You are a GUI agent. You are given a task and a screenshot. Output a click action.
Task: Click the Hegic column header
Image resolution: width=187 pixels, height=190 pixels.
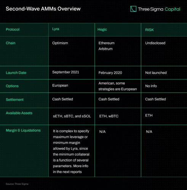(x=102, y=29)
